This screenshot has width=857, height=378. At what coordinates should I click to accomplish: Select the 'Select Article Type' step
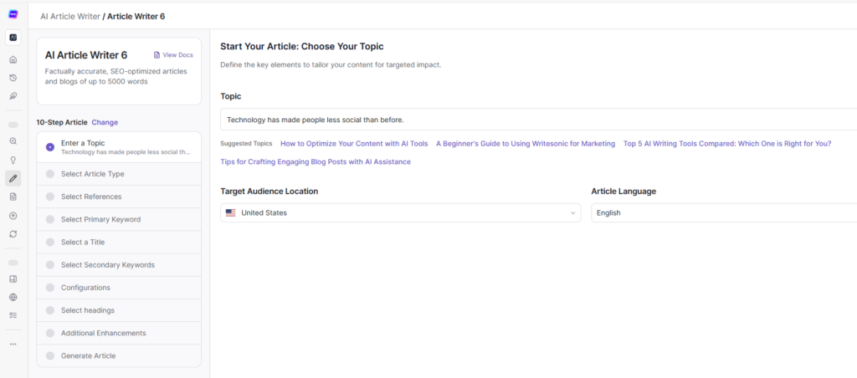tap(92, 174)
